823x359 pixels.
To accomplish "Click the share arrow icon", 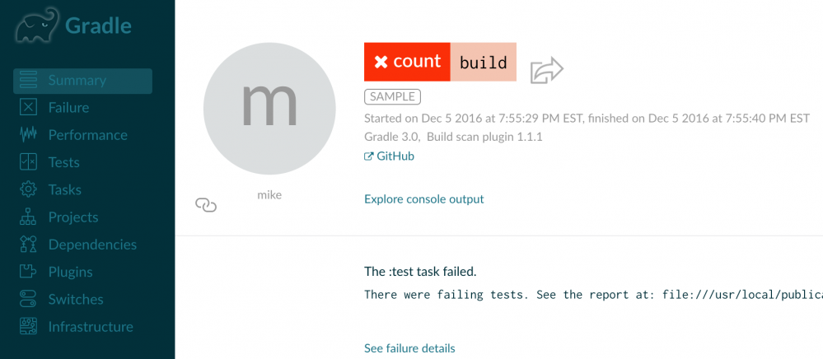I will [x=546, y=70].
